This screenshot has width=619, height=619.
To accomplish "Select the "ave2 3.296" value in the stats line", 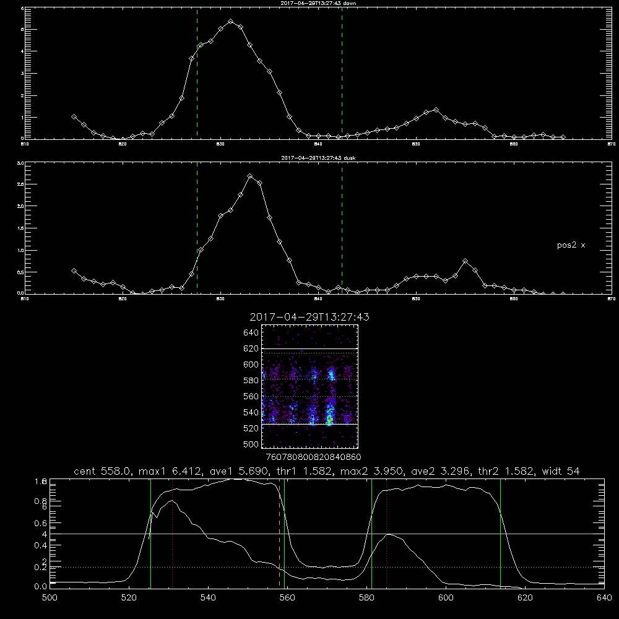I will (x=440, y=471).
